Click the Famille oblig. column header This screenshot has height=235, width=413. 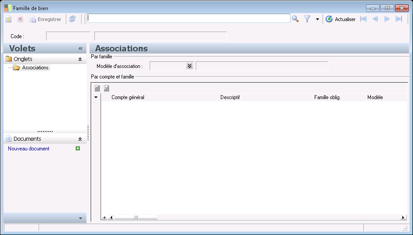coord(327,97)
